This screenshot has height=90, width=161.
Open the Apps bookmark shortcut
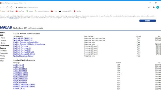[x=3, y=11]
